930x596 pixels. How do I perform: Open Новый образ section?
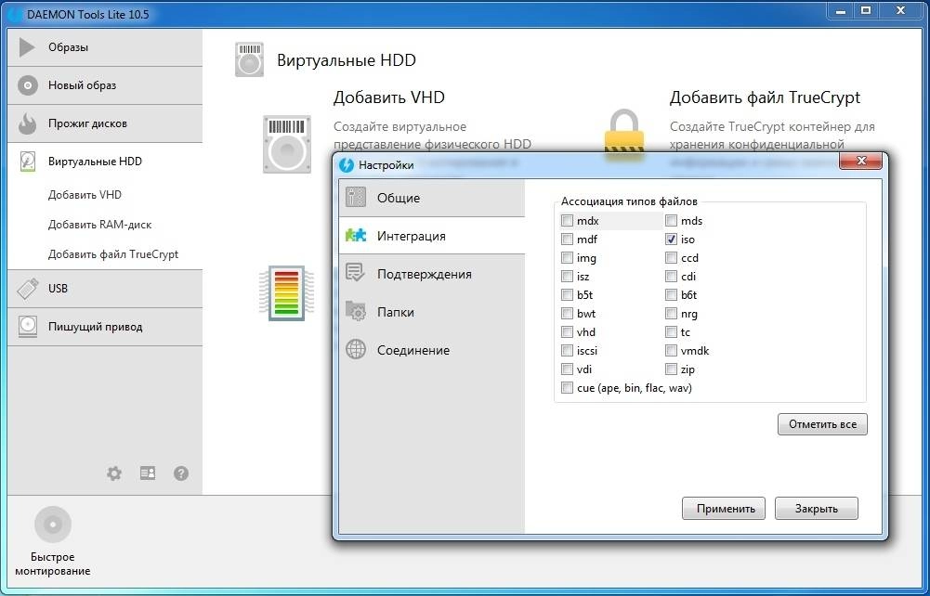(x=105, y=85)
